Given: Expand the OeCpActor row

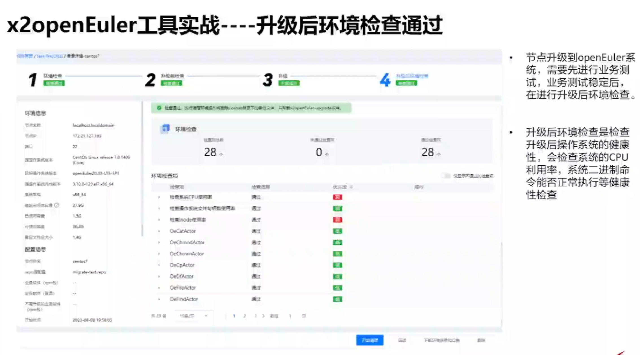Looking at the screenshot, I should coord(159,265).
